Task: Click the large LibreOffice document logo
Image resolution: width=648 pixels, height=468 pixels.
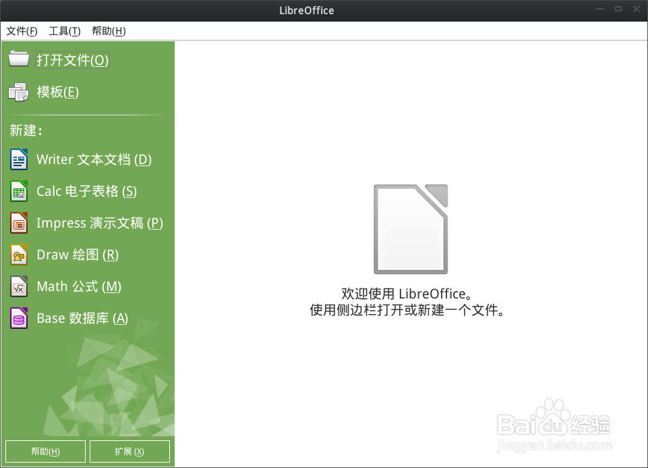Action: 411,229
